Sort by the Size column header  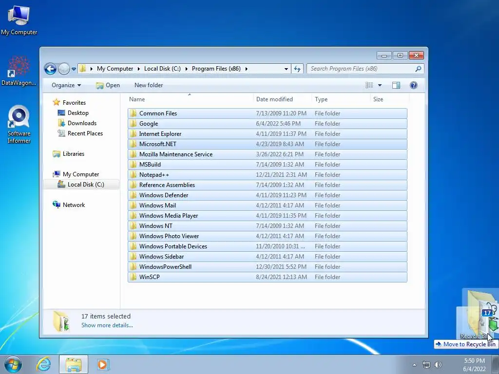point(389,99)
